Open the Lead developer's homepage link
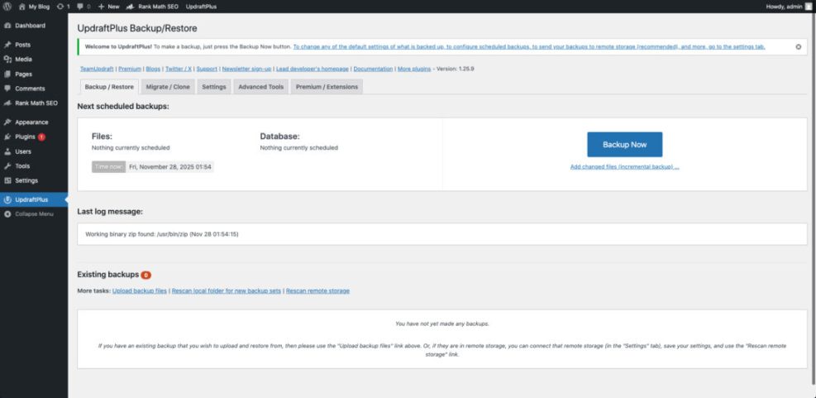816x398 pixels. [313, 69]
